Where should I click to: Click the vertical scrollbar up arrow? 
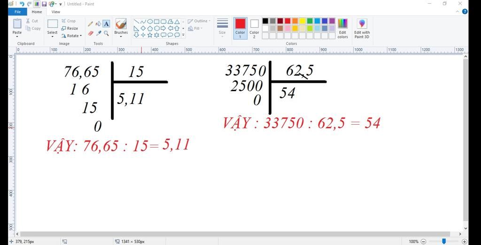pos(465,56)
